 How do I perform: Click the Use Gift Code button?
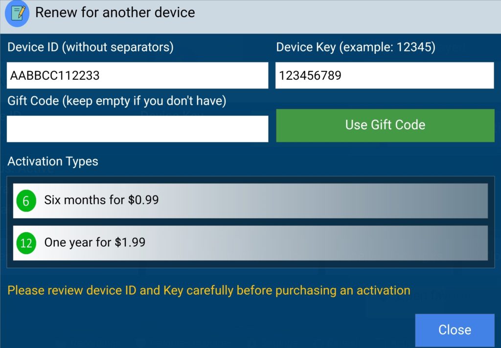tap(386, 125)
